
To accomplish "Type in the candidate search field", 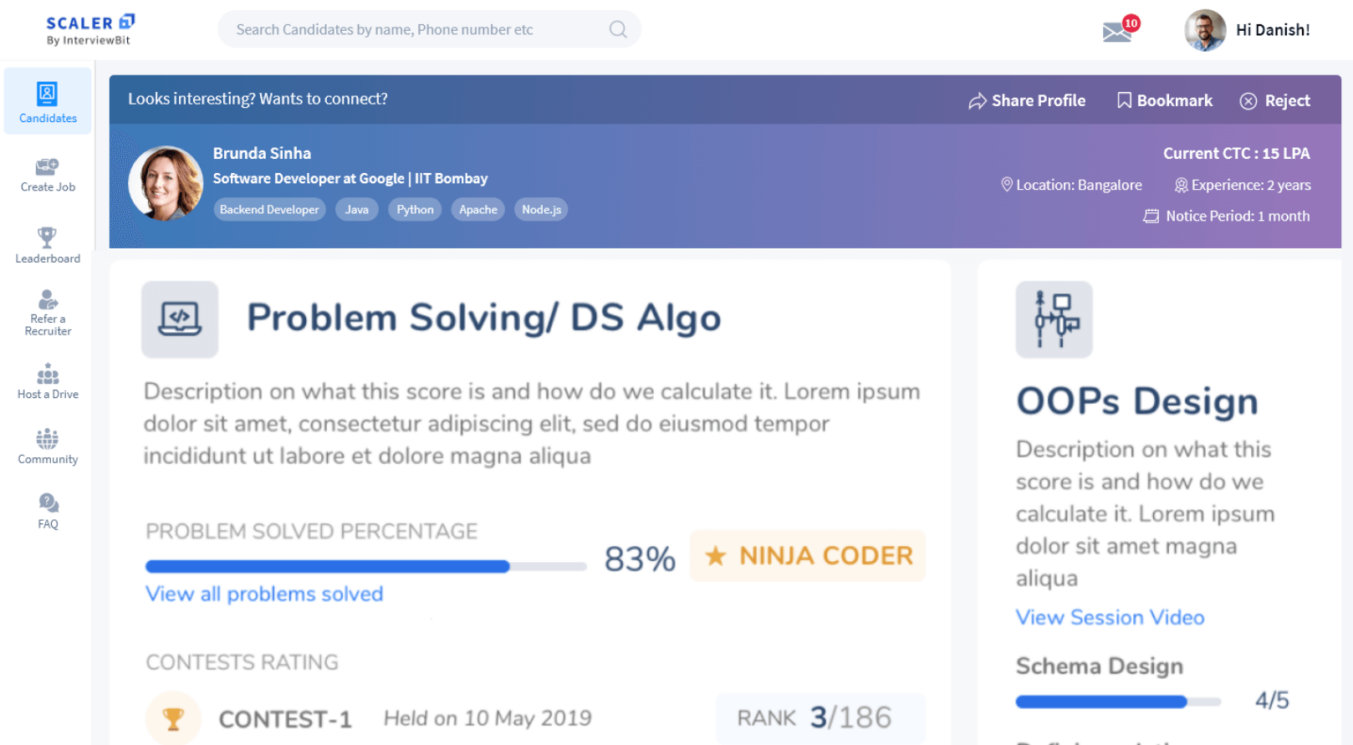I will (x=418, y=29).
